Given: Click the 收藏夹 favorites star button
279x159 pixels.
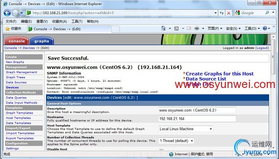Looking at the screenshot, I should pos(14,29).
